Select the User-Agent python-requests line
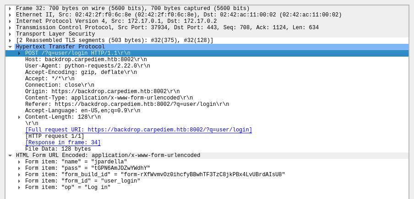The width and height of the screenshot is (414, 199). [87, 66]
